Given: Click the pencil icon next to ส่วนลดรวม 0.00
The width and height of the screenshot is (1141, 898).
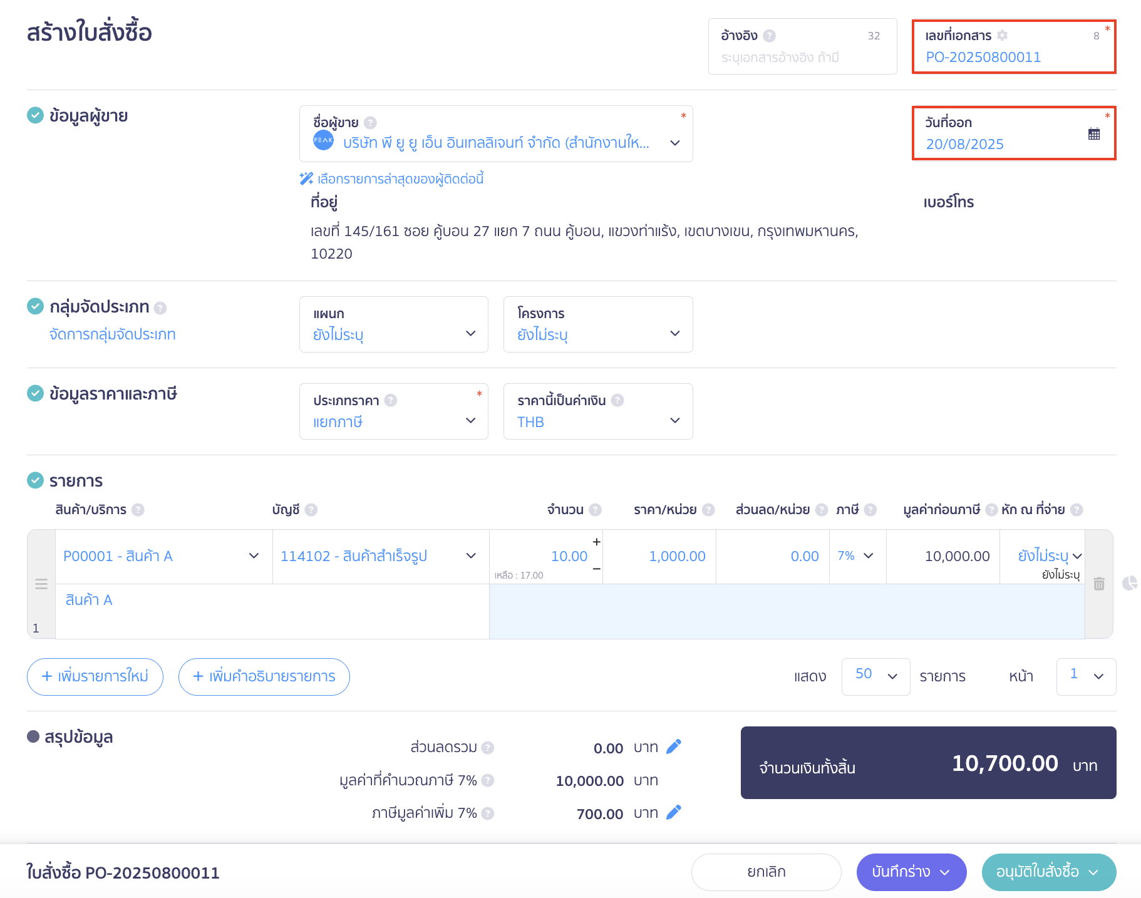Looking at the screenshot, I should click(x=674, y=746).
